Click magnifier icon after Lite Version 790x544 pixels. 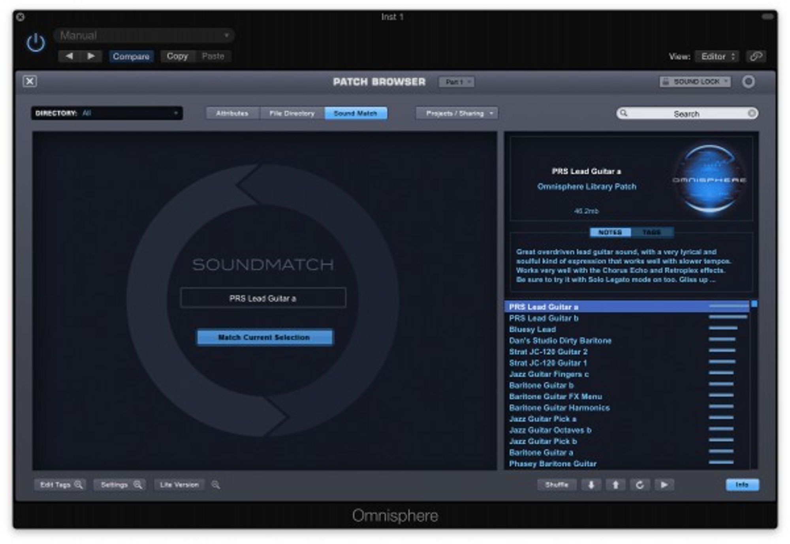click(216, 485)
